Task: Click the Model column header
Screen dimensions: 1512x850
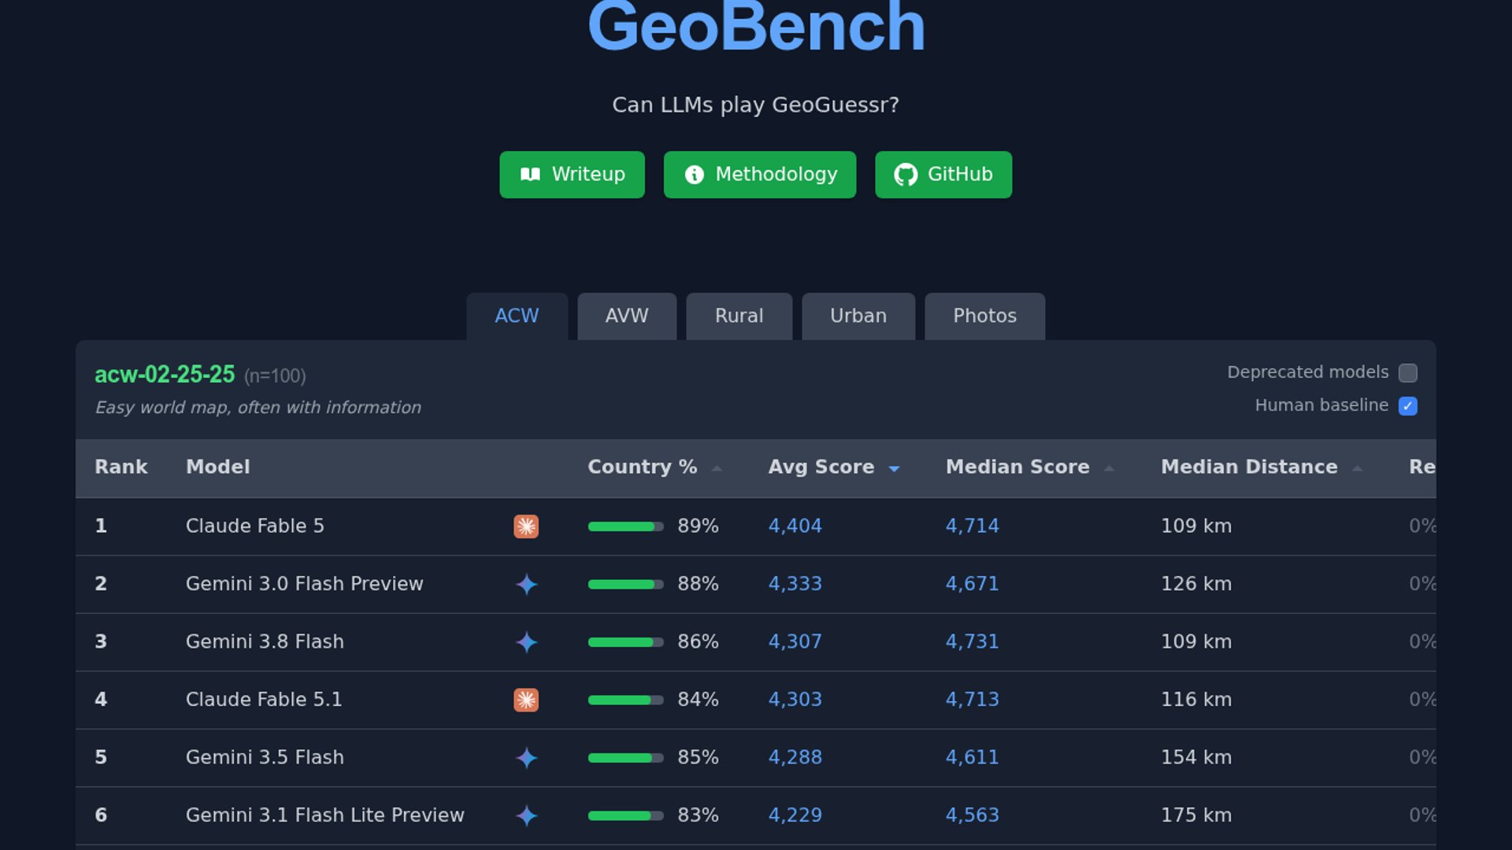Action: tap(217, 468)
